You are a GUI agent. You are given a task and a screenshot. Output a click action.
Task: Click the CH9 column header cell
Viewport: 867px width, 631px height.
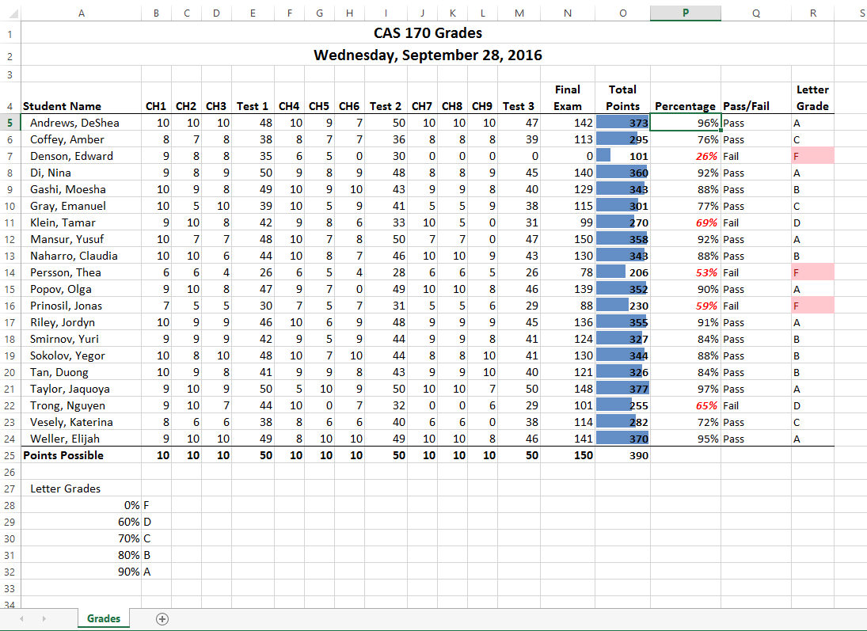click(482, 98)
